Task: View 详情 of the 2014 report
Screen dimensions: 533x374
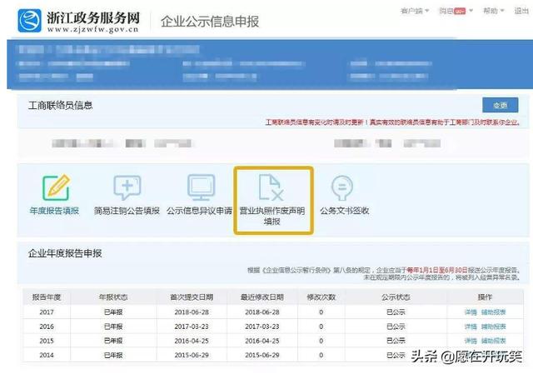Action: click(x=471, y=355)
